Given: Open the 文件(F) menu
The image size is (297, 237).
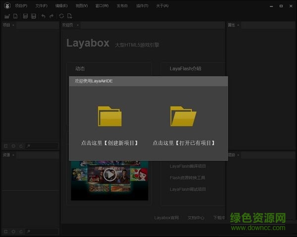Looking at the screenshot, I should [42, 6].
